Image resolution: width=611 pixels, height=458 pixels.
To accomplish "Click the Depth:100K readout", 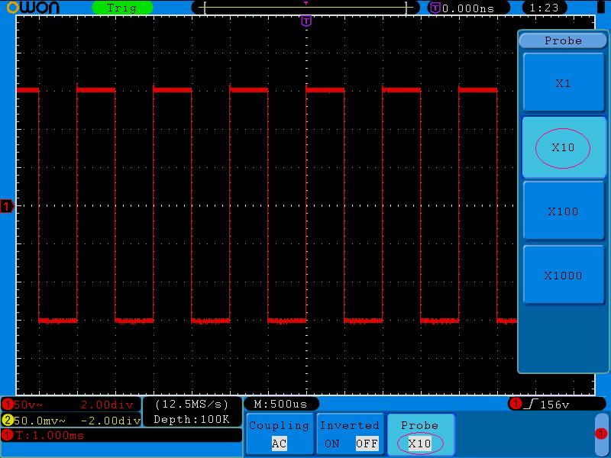I will [x=192, y=419].
